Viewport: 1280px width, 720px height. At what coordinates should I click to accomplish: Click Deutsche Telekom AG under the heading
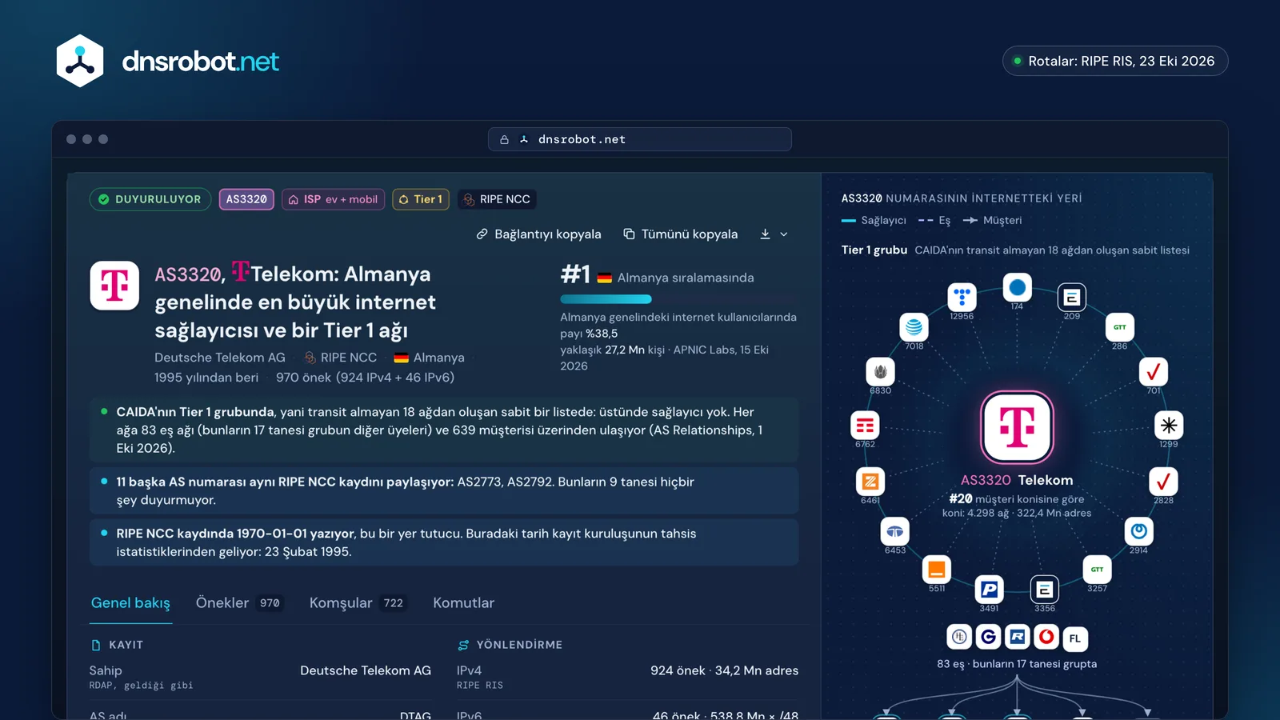tap(220, 358)
